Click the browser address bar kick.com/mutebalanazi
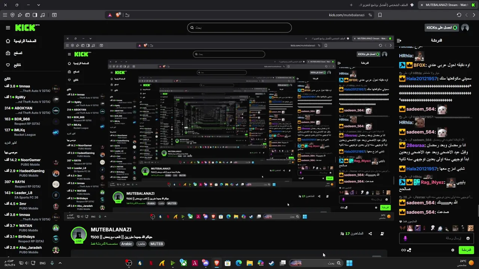 click(347, 15)
